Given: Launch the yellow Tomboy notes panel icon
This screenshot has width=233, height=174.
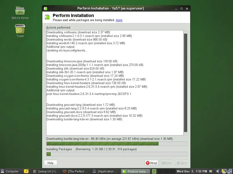Looking at the screenshot, I should 26,171.
